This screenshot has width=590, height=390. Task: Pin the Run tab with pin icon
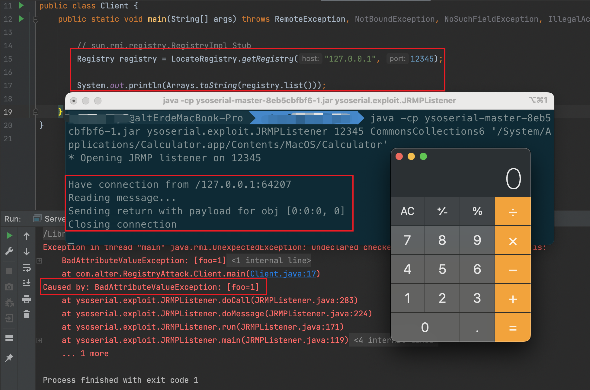(9, 358)
